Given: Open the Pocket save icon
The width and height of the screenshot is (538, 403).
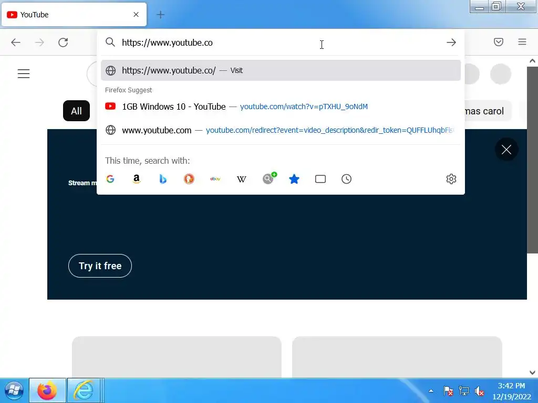Looking at the screenshot, I should 499,42.
